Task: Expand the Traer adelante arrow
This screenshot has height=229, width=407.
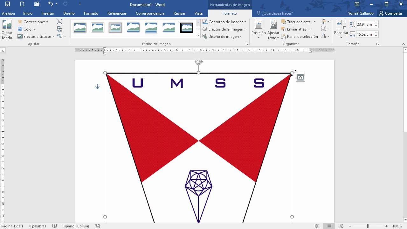Action: pos(314,22)
